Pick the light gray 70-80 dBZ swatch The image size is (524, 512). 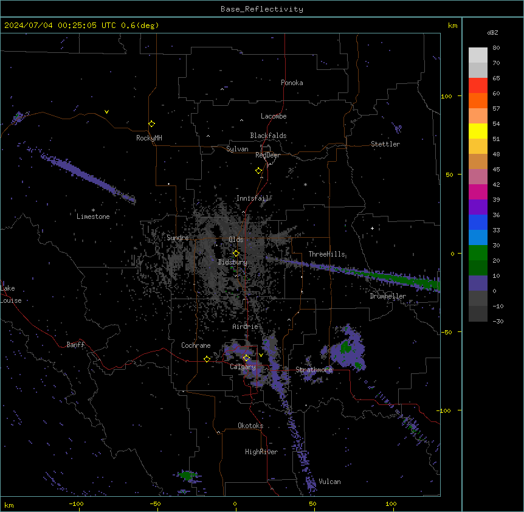(478, 55)
